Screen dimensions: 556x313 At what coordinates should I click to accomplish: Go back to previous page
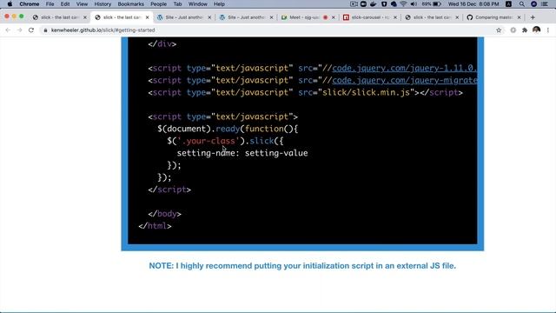[8, 30]
